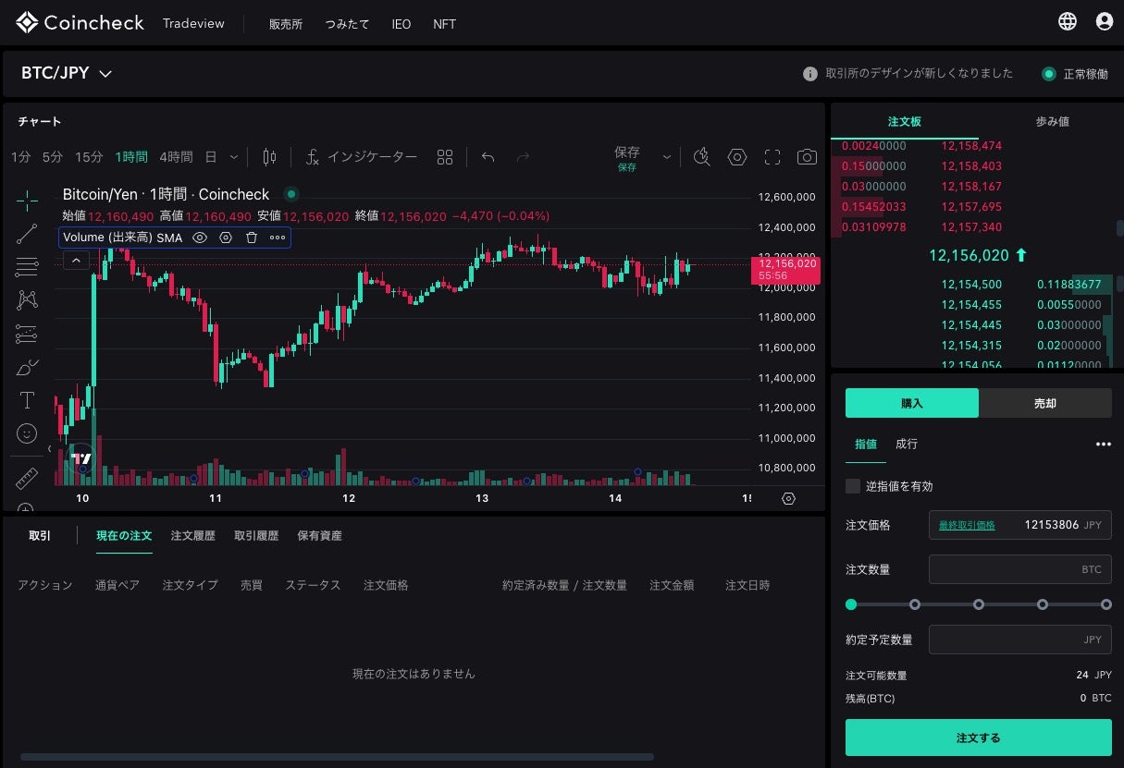Click the candlestick chart type icon
Screen dimensions: 1124x768
[x=269, y=157]
